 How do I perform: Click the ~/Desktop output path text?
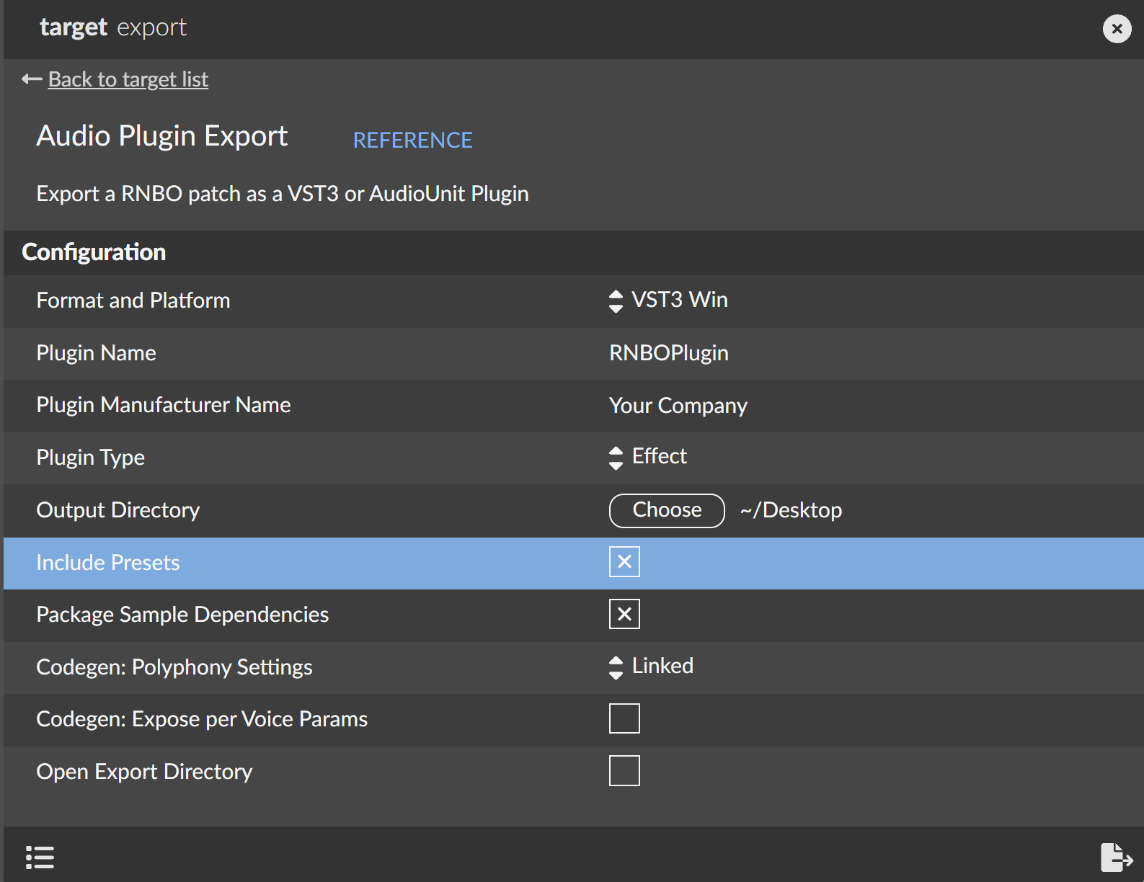[791, 510]
